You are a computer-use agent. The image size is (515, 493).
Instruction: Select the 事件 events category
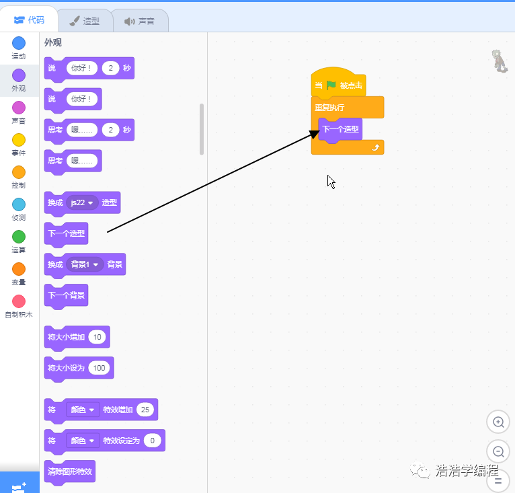[19, 145]
